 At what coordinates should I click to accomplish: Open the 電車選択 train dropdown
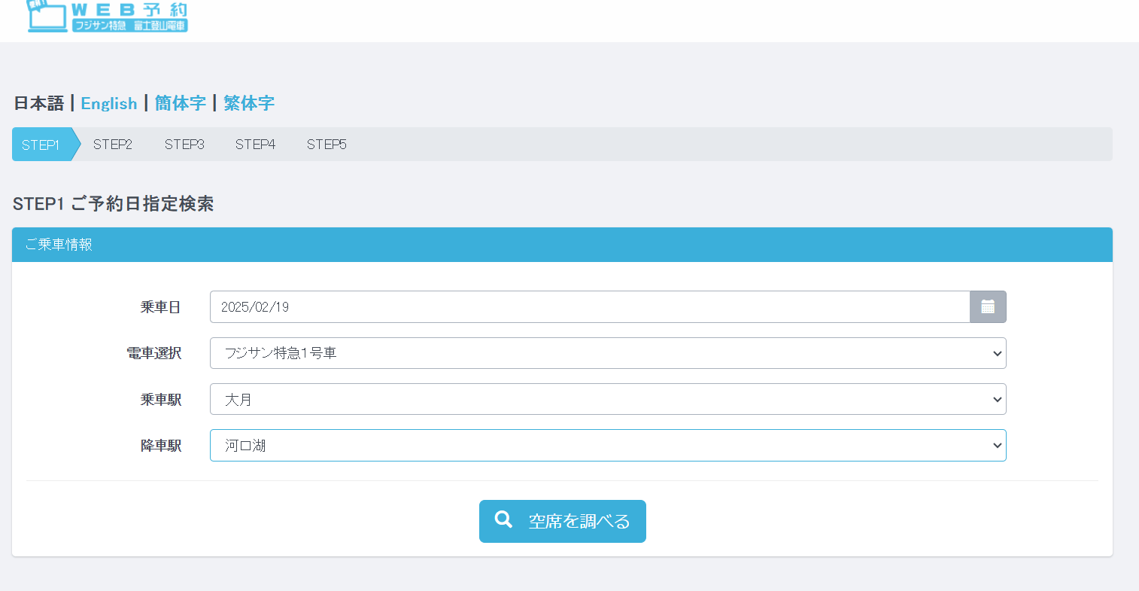[607, 353]
